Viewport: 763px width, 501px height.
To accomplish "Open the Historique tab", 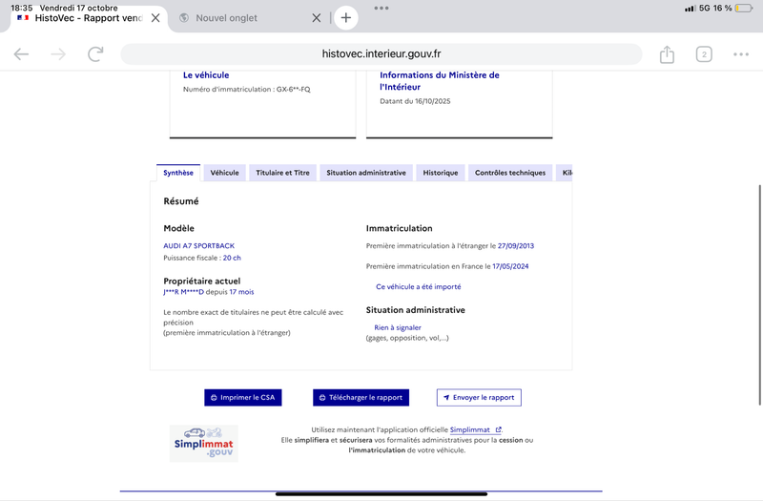I will [441, 173].
